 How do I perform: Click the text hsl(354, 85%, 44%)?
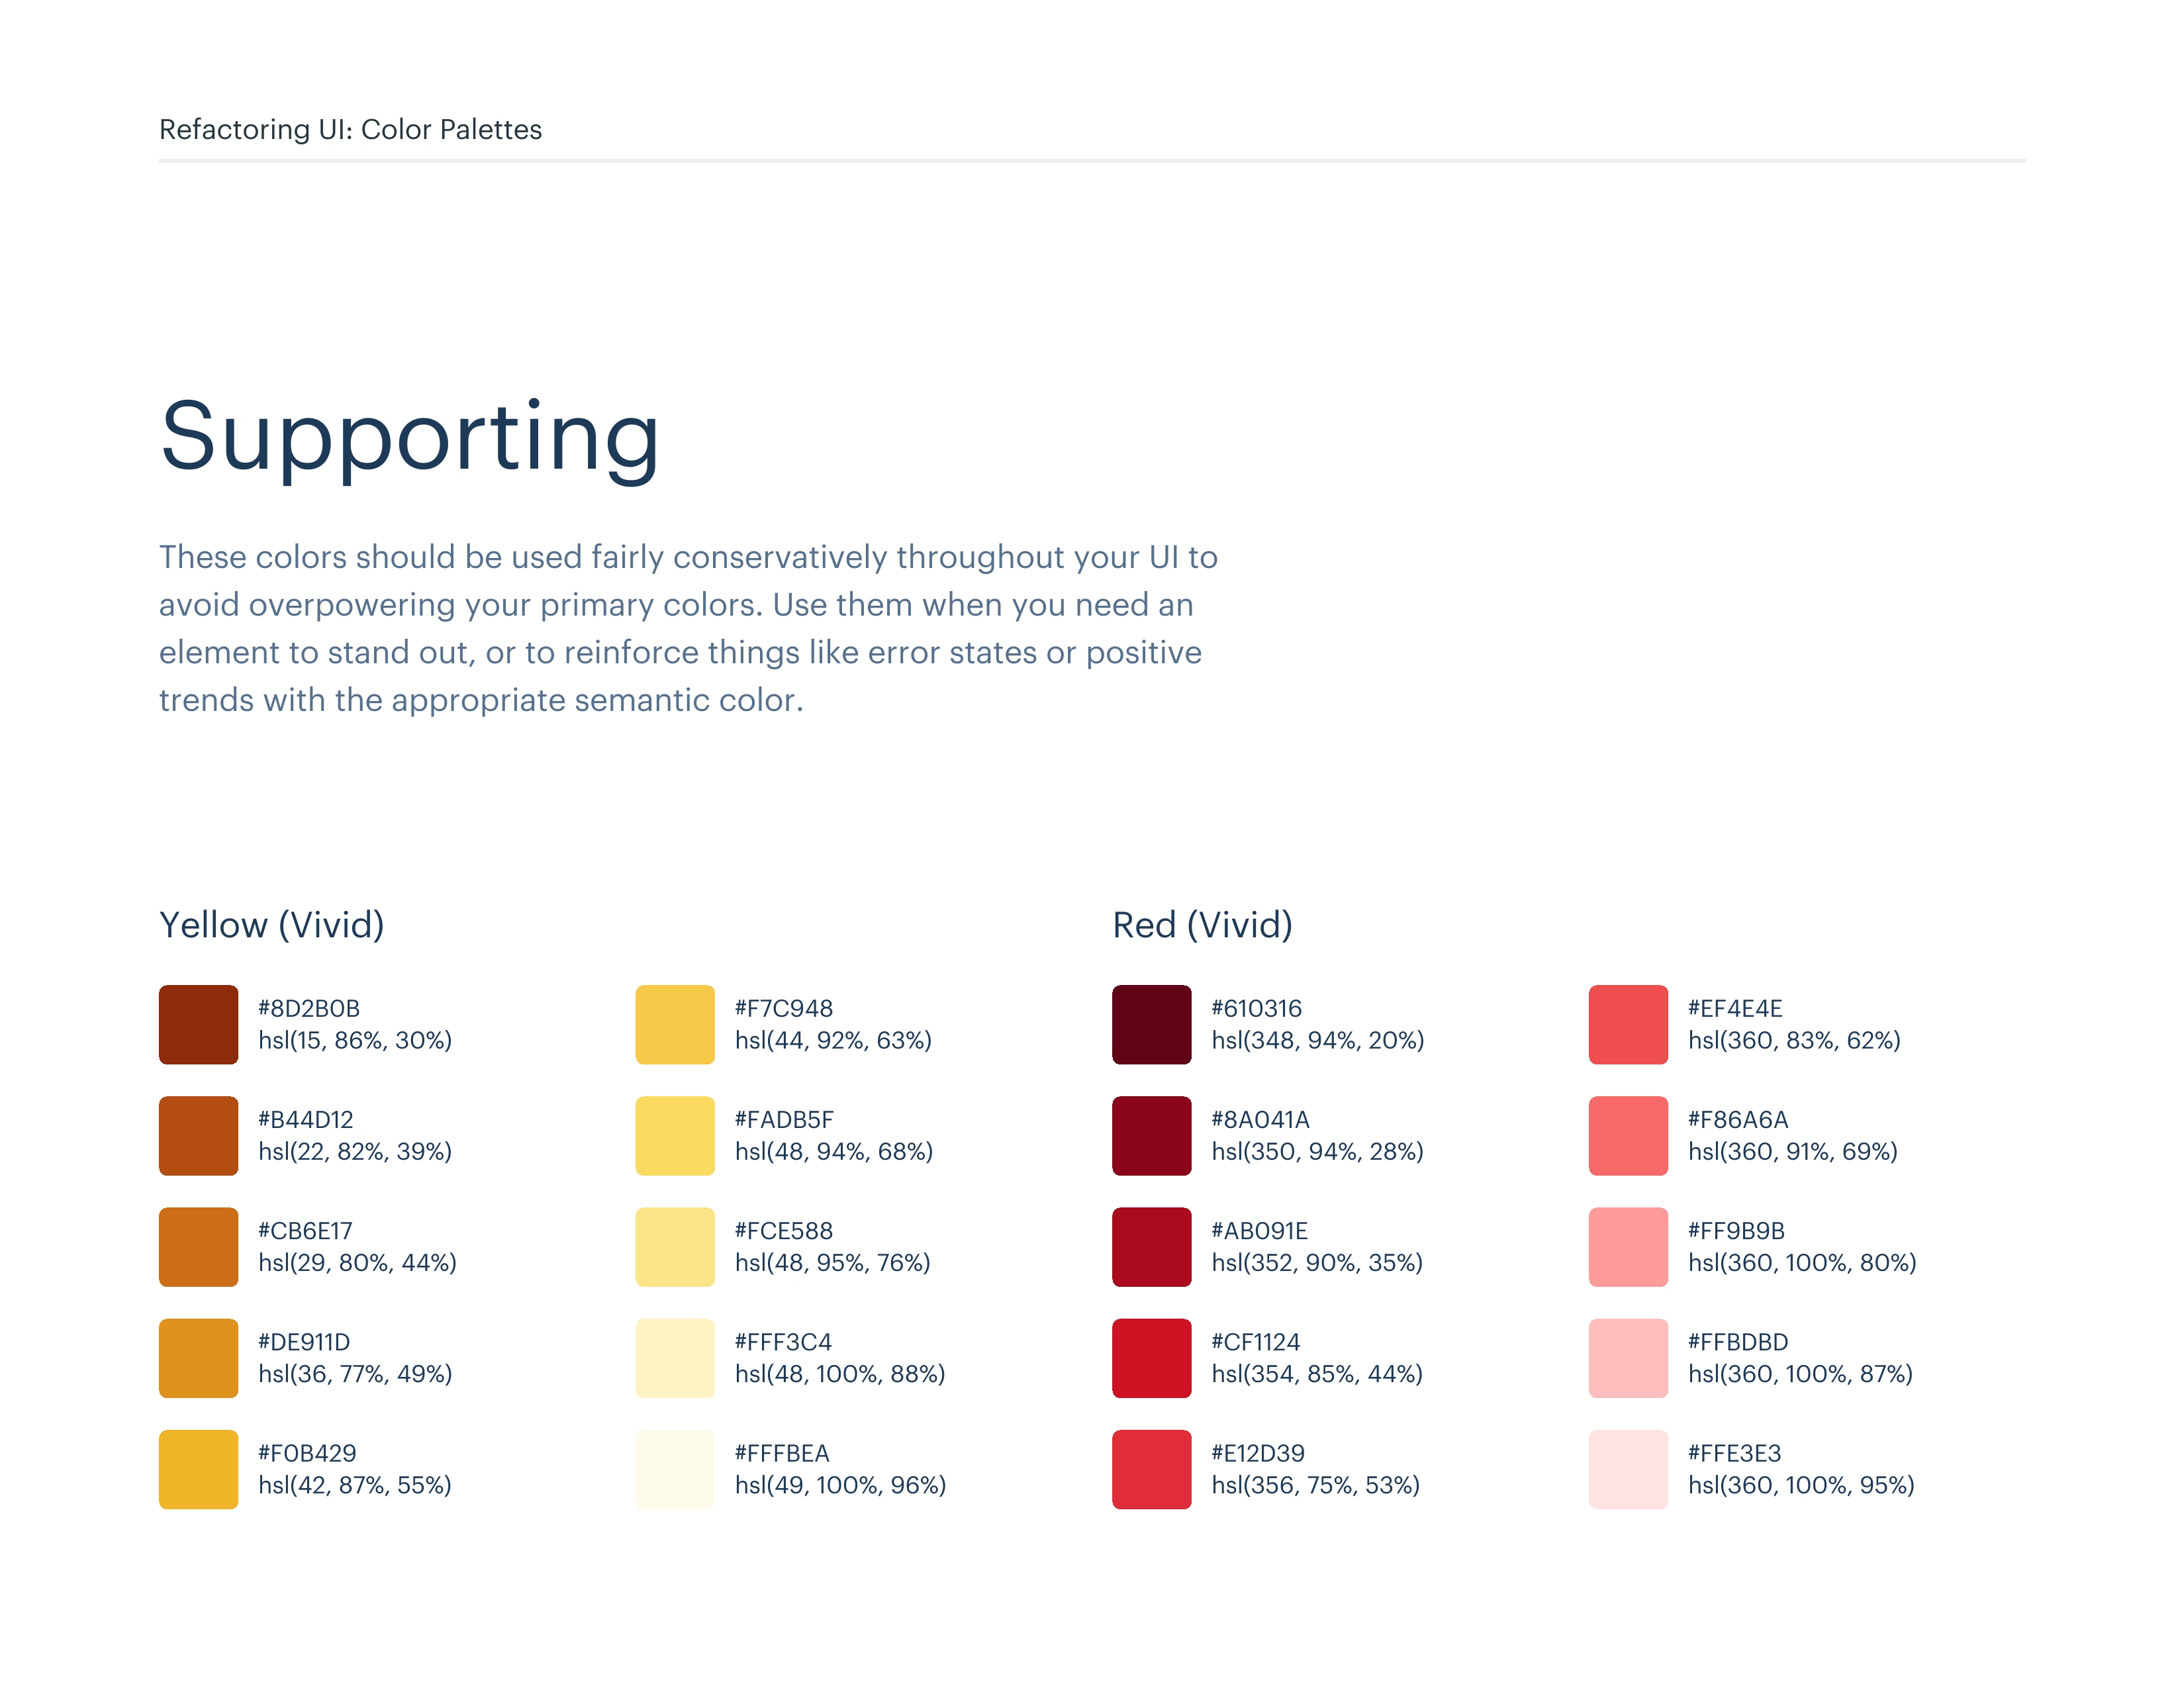click(x=1316, y=1374)
